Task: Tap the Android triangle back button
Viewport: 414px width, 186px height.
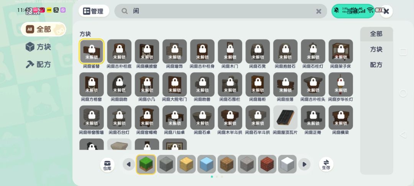Action: 403,135
